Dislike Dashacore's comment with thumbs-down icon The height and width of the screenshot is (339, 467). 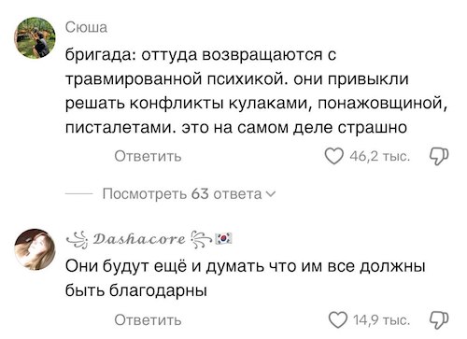coord(439,319)
